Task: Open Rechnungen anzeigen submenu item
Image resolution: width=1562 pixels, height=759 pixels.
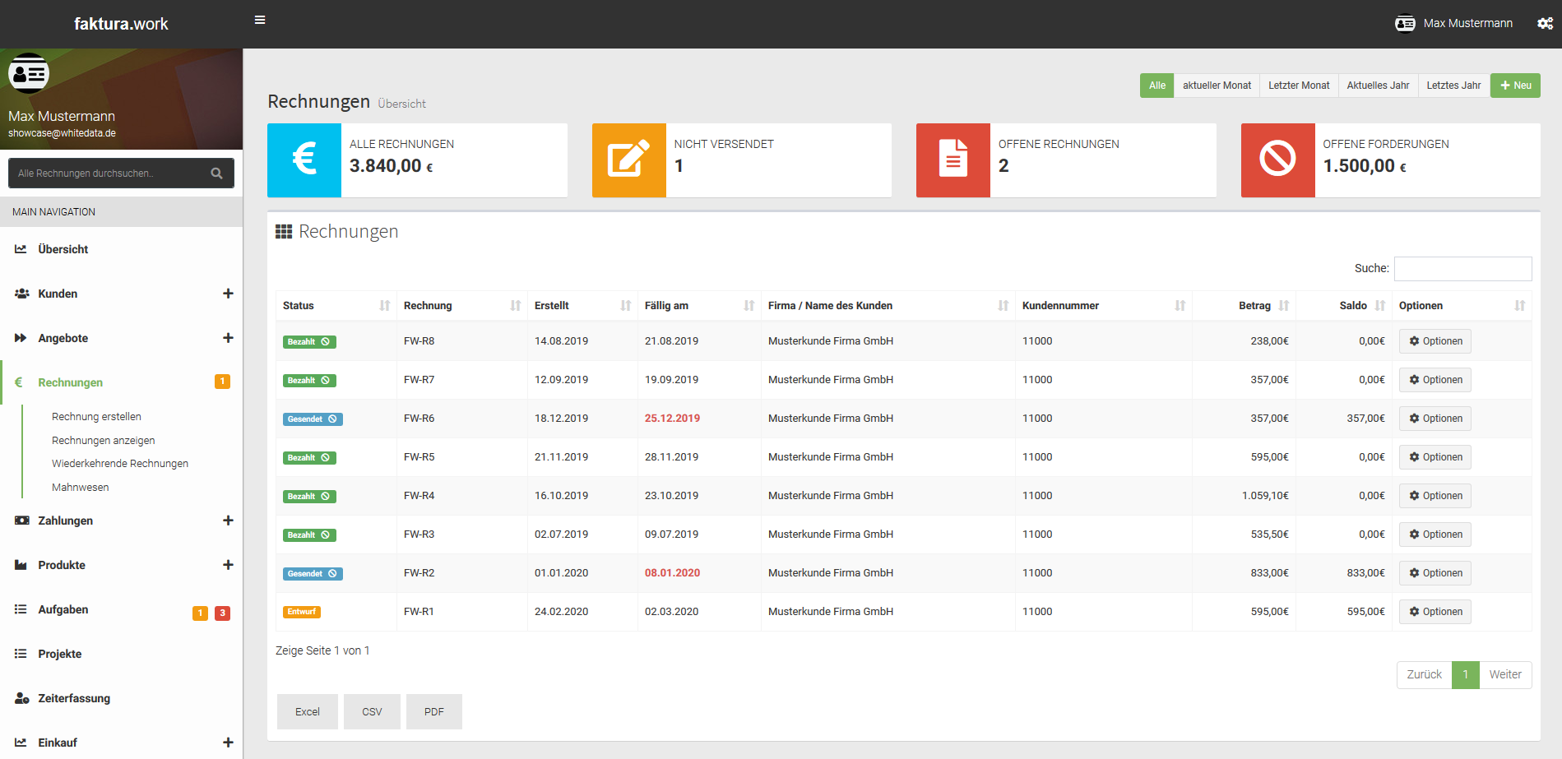Action: coord(103,441)
